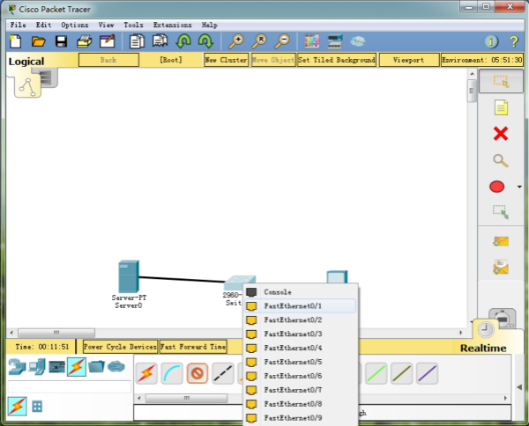529x426 pixels.
Task: Open the Extensions menu
Action: point(173,25)
